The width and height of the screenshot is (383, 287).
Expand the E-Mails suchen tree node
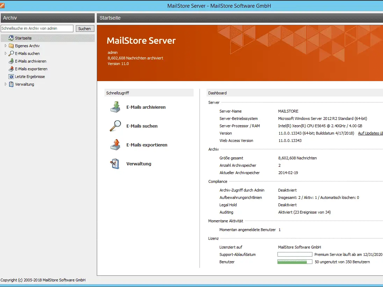[6, 53]
